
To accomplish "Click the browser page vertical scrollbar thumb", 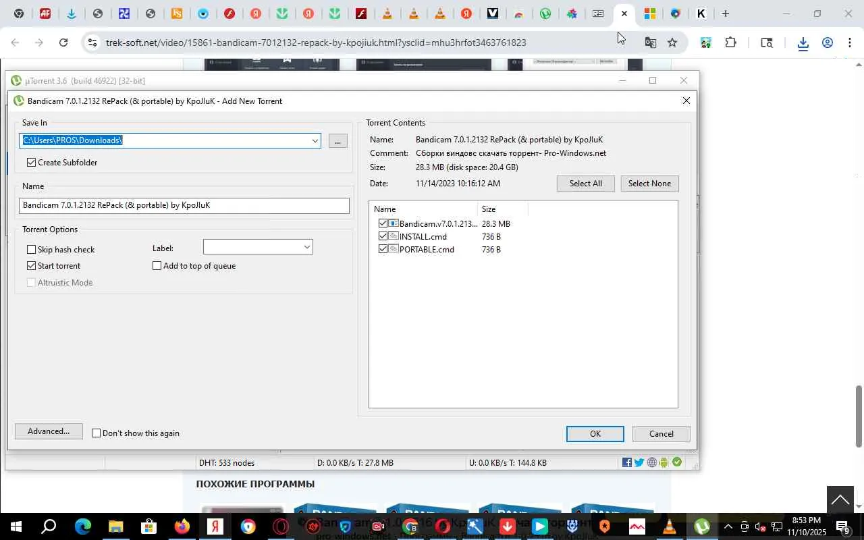I will [859, 416].
